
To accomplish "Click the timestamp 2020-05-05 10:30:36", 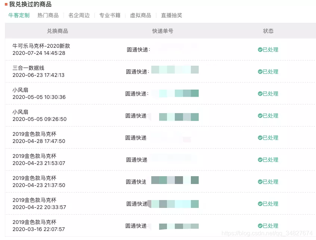I will [x=39, y=97].
